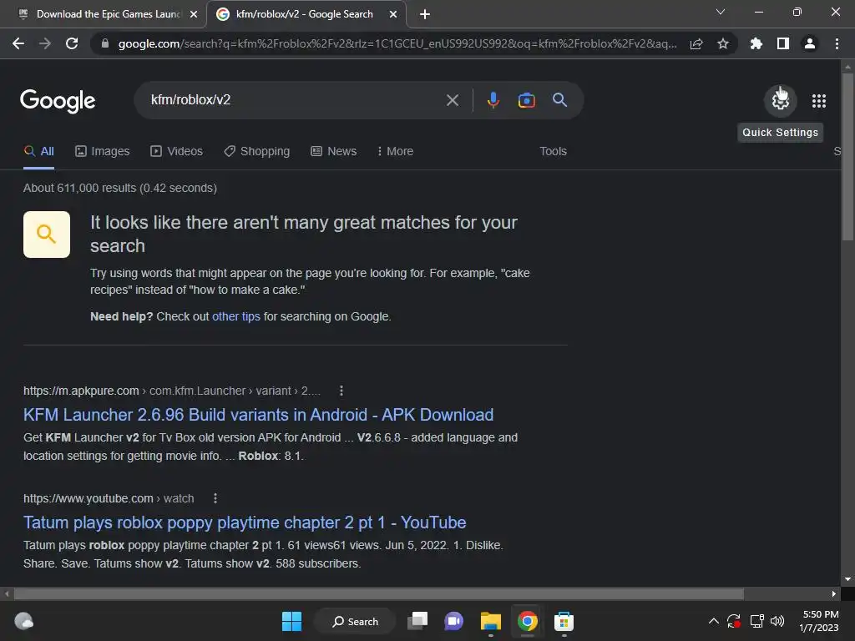The height and width of the screenshot is (641, 855).
Task: Close the kfm/roblox/v2 Google Search tab
Action: pyautogui.click(x=393, y=14)
